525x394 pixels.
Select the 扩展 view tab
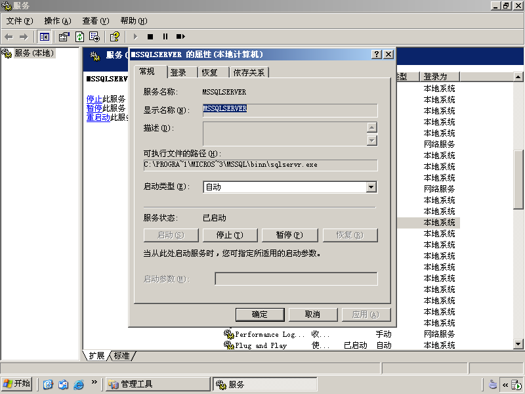(96, 356)
